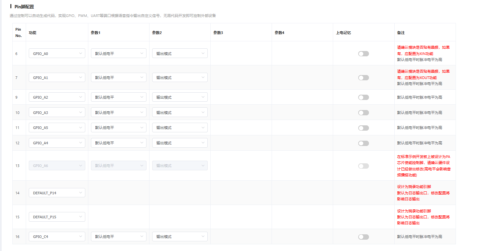The height and width of the screenshot is (251, 483).
Task: Toggle power-on memory switch for Pin 16
Action: (x=363, y=237)
